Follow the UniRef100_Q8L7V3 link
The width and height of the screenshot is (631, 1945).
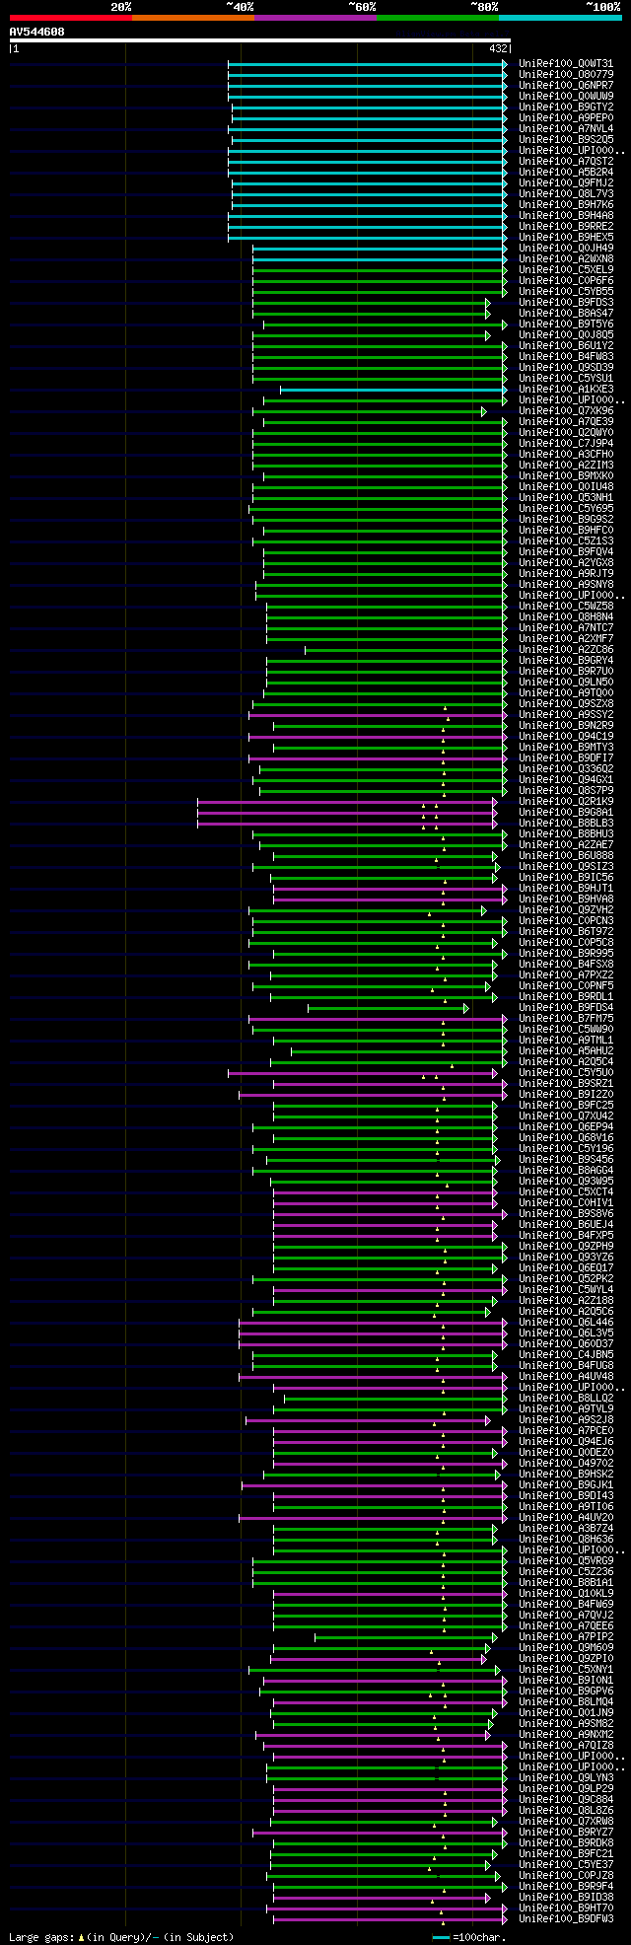(x=566, y=194)
